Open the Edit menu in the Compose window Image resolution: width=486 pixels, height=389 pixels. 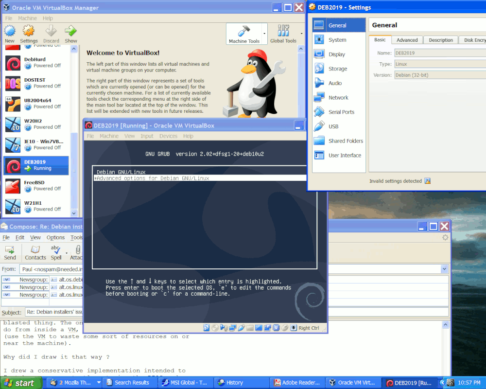(20, 237)
